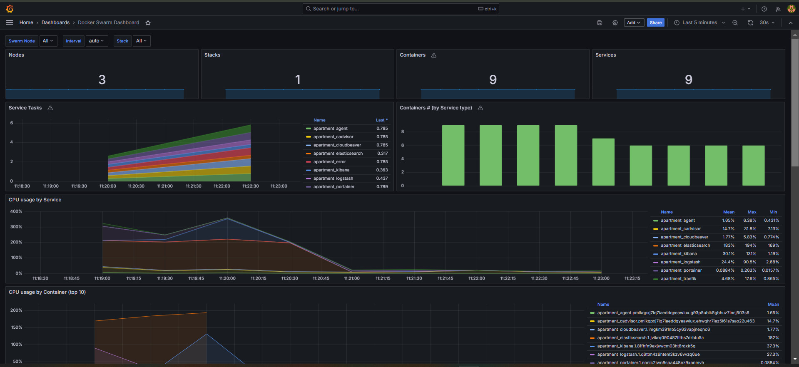Open Stack All dropdown
Viewport: 799px width, 367px height.
[142, 41]
